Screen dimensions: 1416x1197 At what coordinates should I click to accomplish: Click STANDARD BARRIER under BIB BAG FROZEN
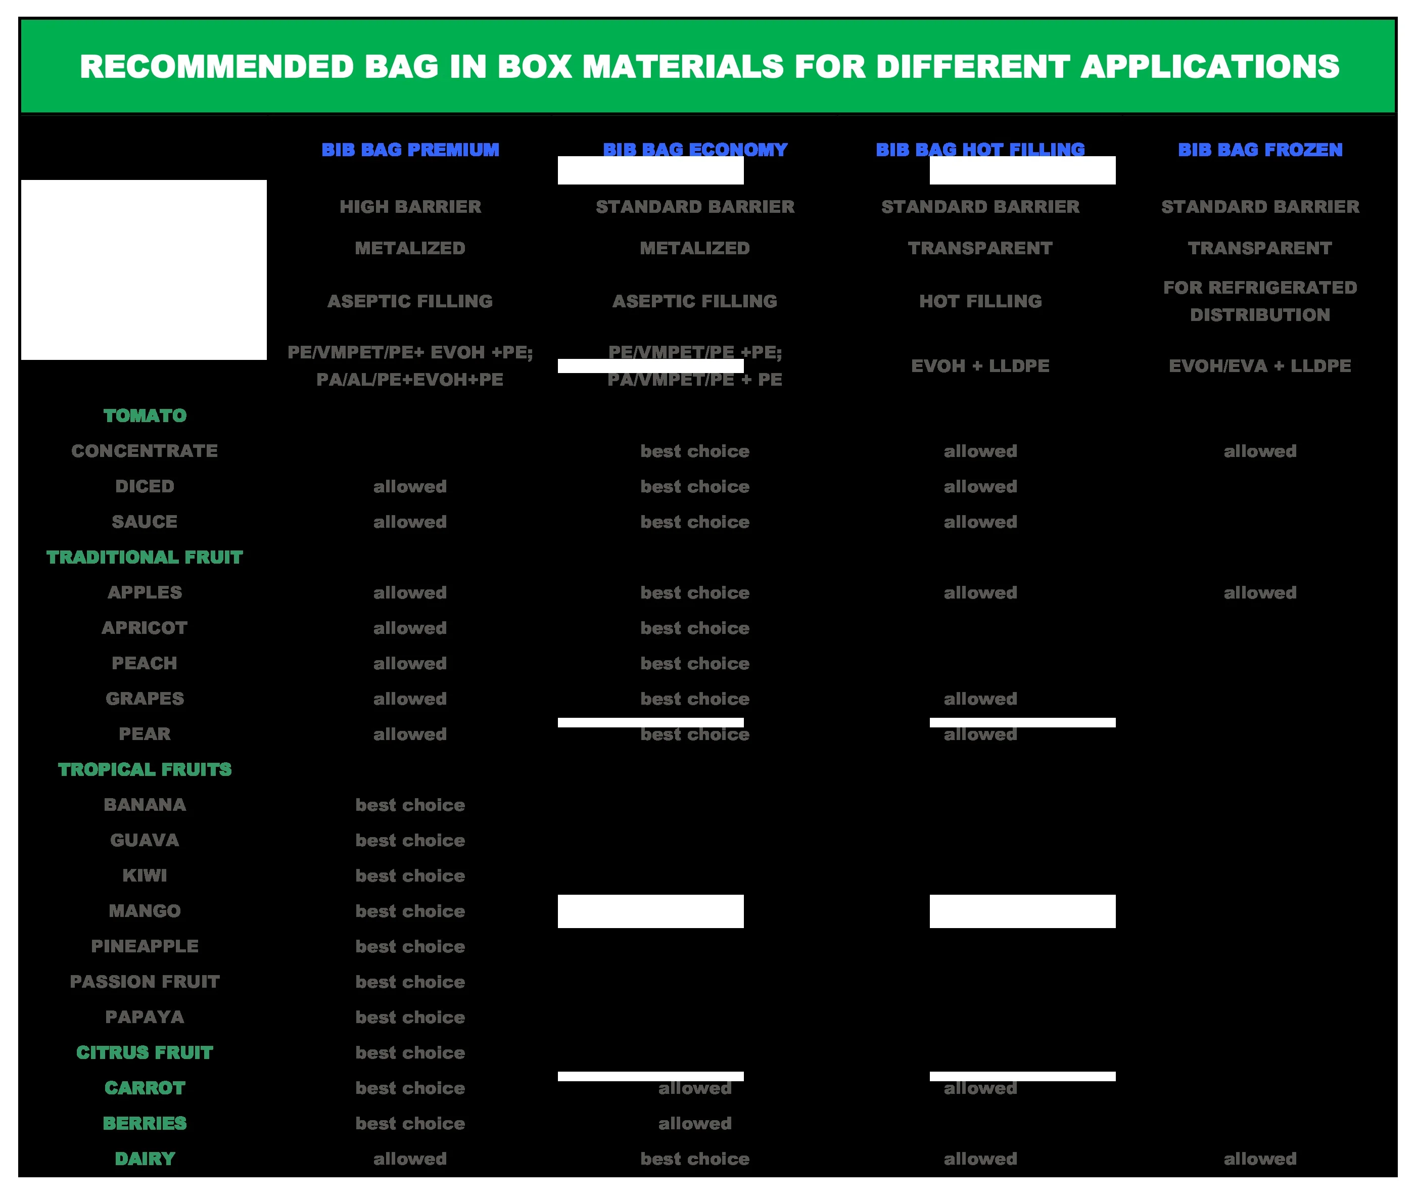coord(1260,206)
